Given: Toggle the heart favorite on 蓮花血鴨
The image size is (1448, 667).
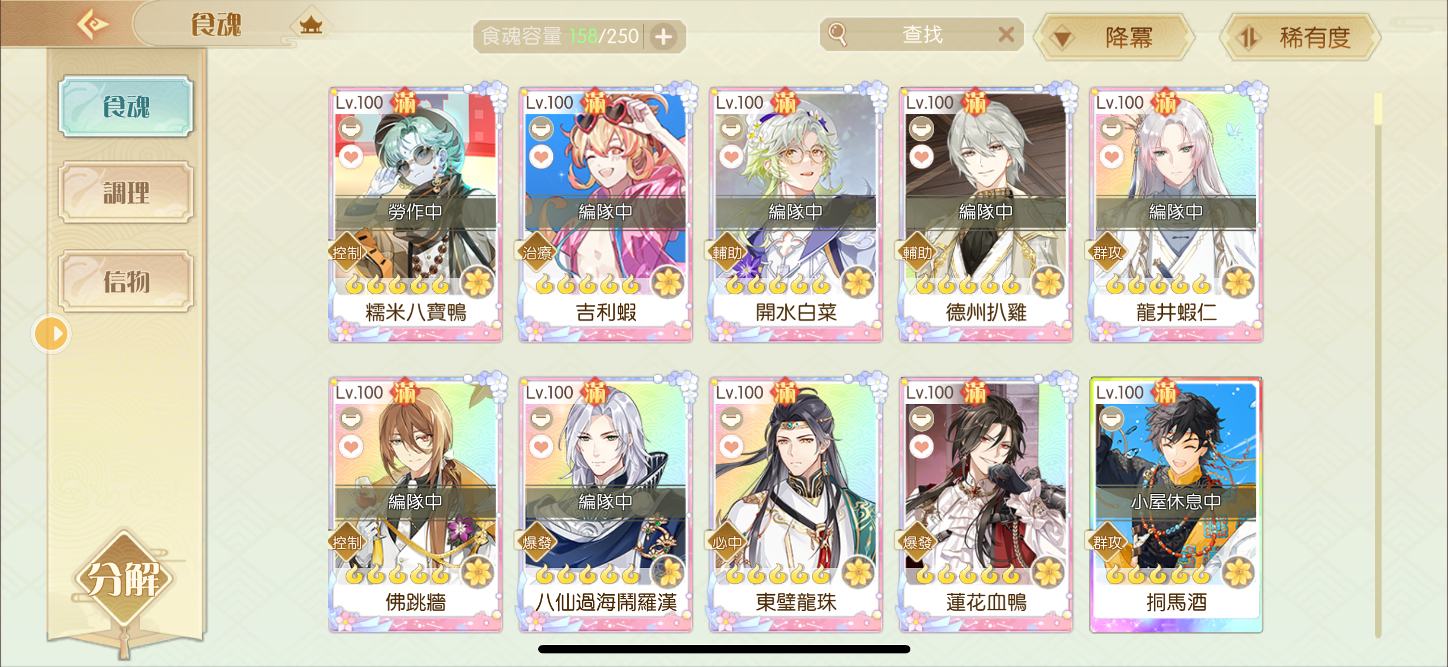Looking at the screenshot, I should (921, 447).
